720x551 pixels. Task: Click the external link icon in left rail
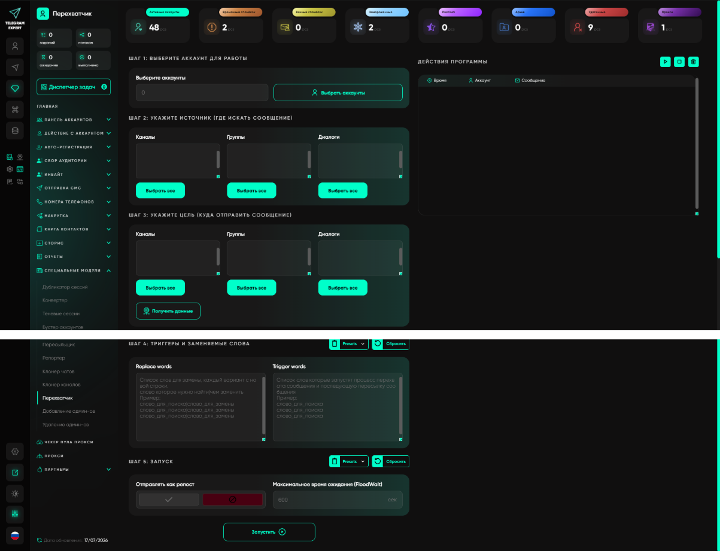click(15, 473)
